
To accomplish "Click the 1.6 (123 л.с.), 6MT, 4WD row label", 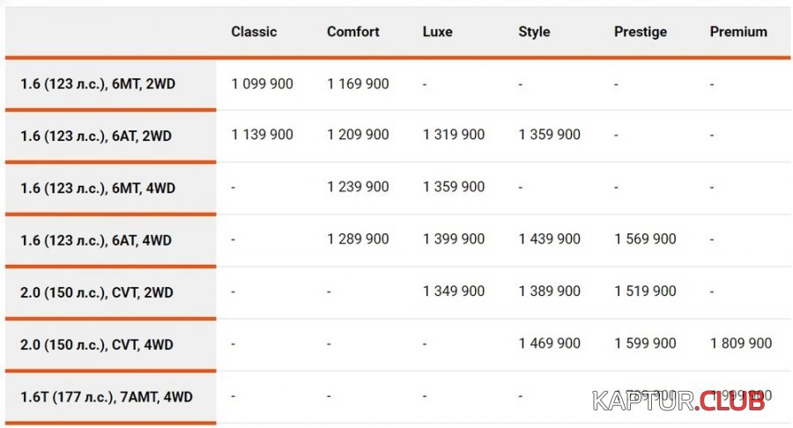I will click(x=98, y=188).
